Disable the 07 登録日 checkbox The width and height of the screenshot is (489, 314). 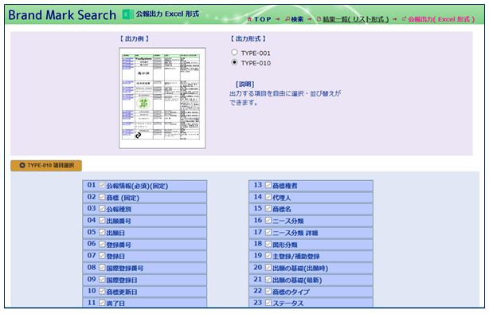tap(102, 256)
